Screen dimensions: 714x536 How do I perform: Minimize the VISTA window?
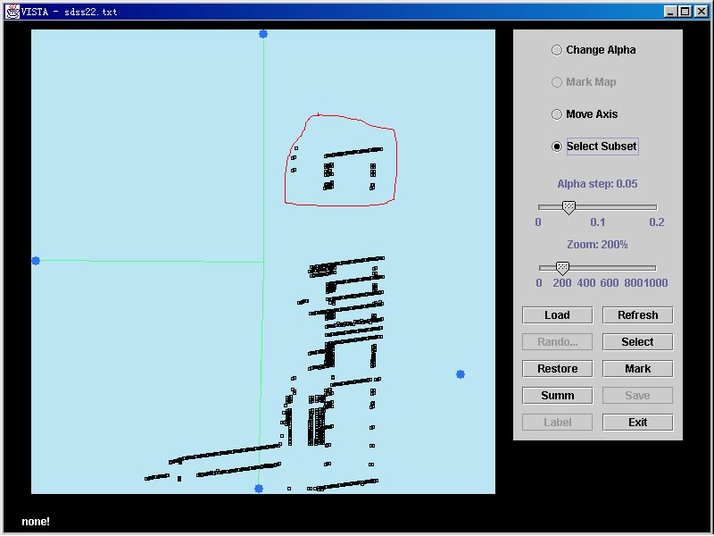[670, 12]
